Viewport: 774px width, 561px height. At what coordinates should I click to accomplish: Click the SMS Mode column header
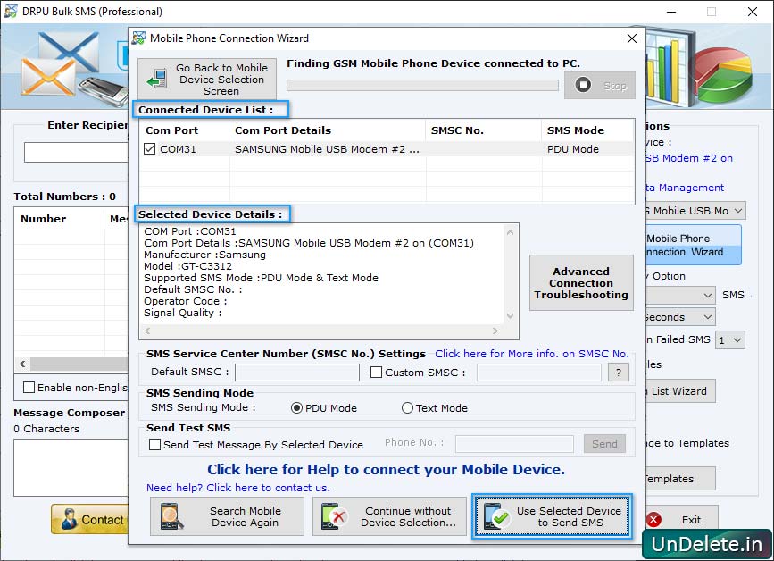coord(588,130)
